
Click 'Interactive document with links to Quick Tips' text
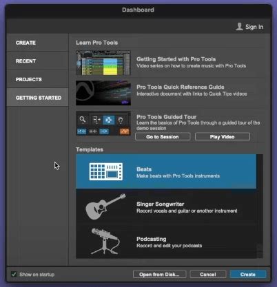pyautogui.click(x=192, y=94)
